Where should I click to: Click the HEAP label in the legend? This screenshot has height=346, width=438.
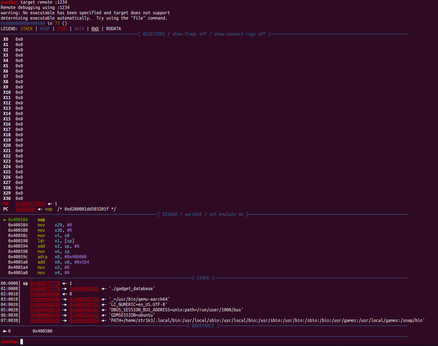pyautogui.click(x=45, y=29)
